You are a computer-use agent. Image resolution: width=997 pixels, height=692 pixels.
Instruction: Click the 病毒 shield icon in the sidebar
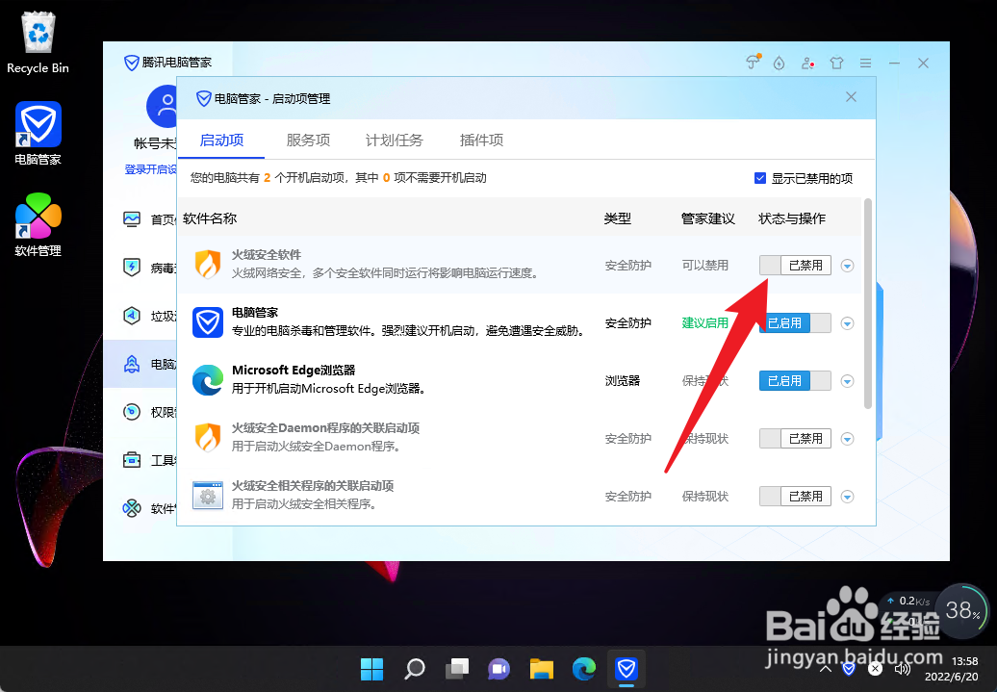[x=132, y=268]
